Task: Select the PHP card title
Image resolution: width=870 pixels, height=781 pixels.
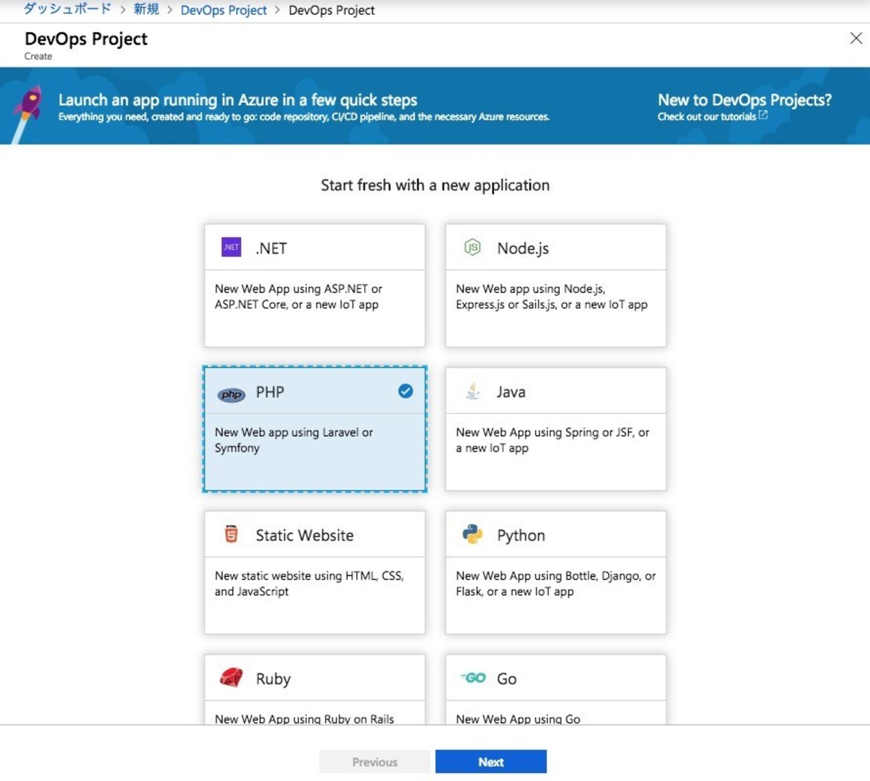Action: pyautogui.click(x=270, y=392)
